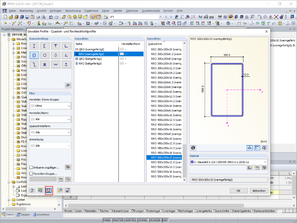Image resolution: width=297 pixels, height=223 pixels.
Task: Open Material selection dropdown
Action: 229,162
